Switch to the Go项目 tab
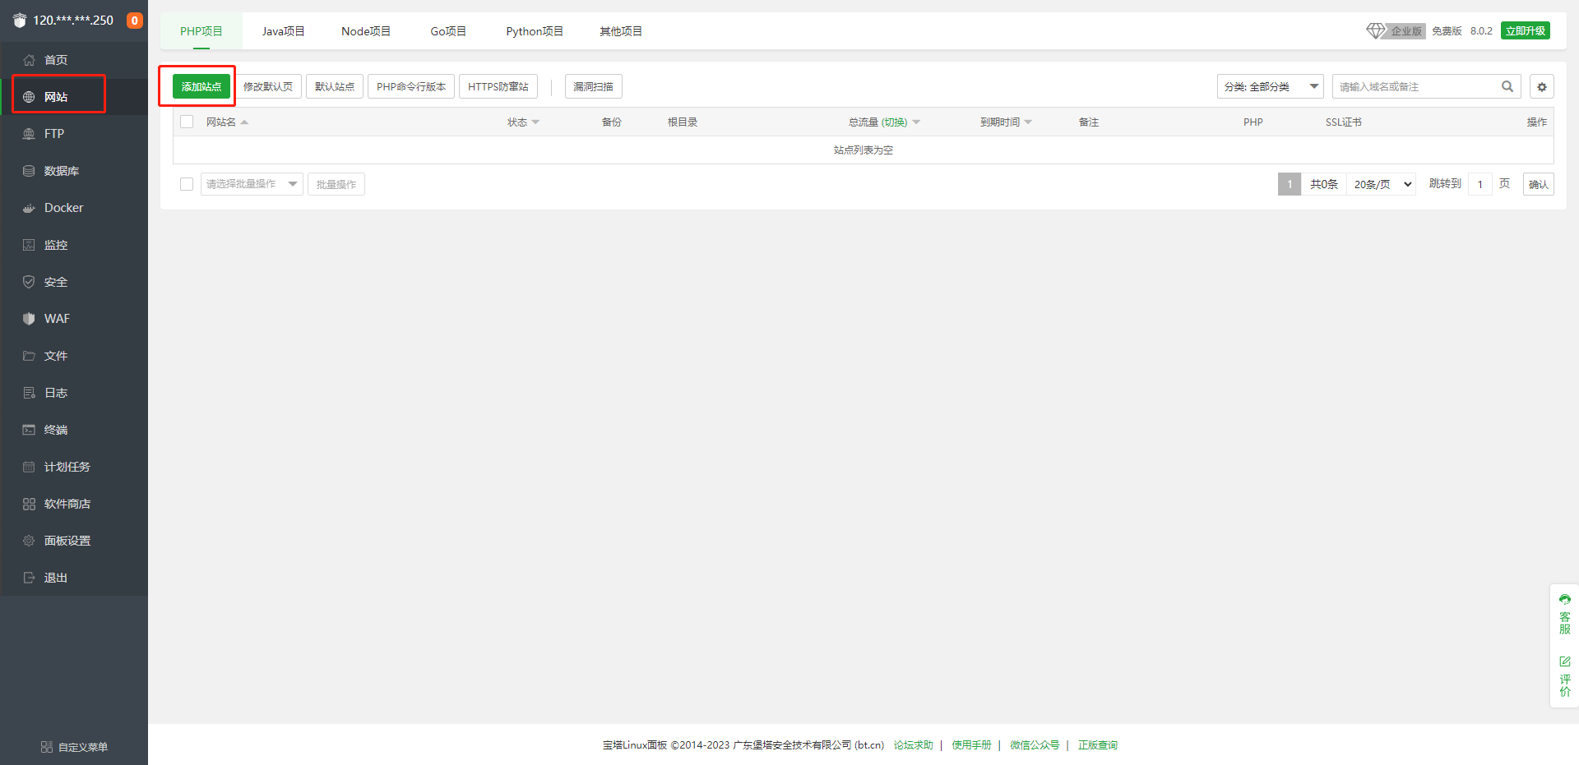1579x765 pixels. [x=448, y=31]
